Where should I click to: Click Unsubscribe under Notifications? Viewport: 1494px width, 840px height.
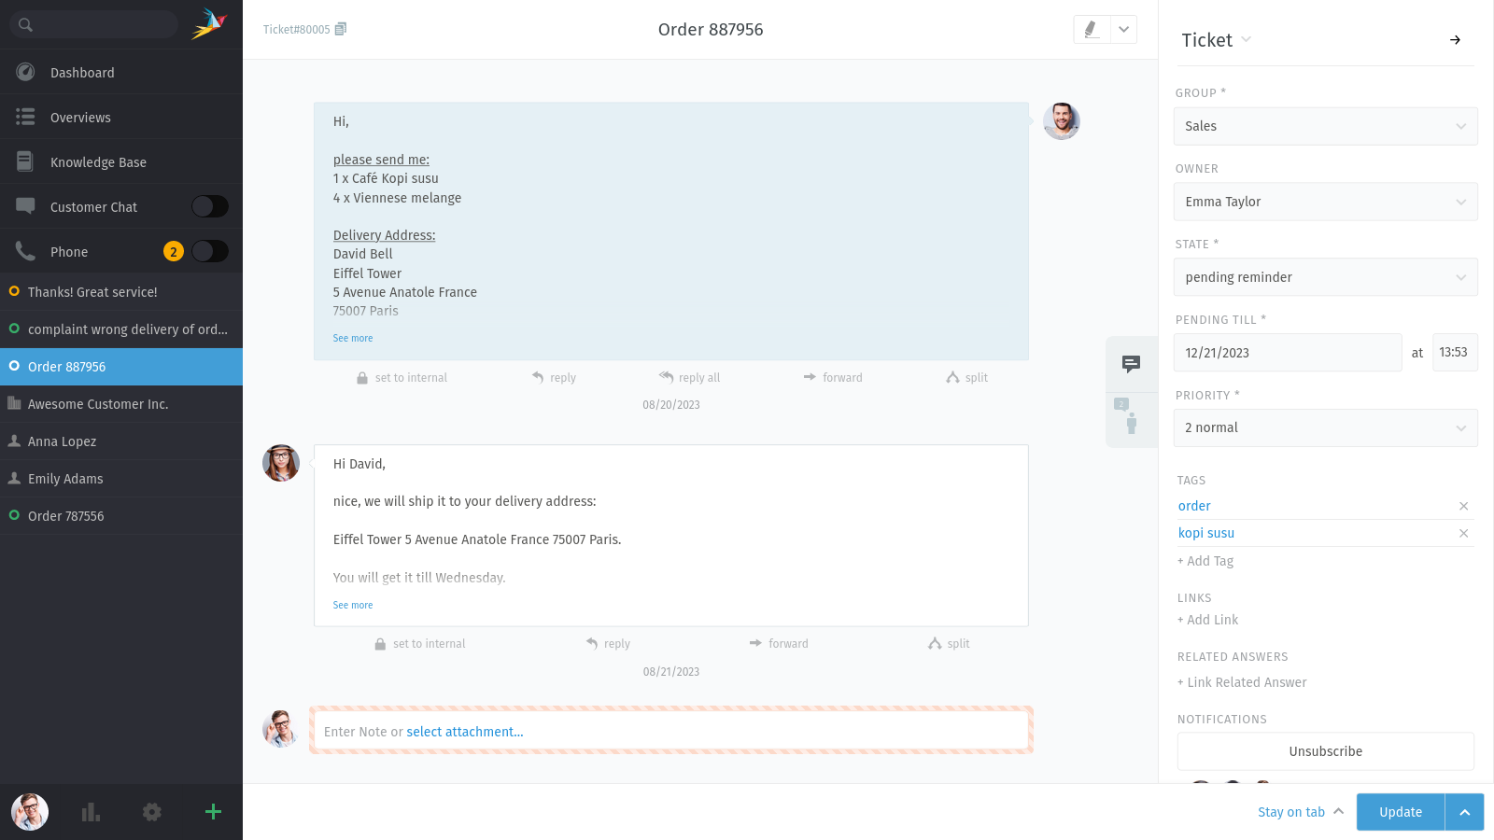[x=1325, y=750]
